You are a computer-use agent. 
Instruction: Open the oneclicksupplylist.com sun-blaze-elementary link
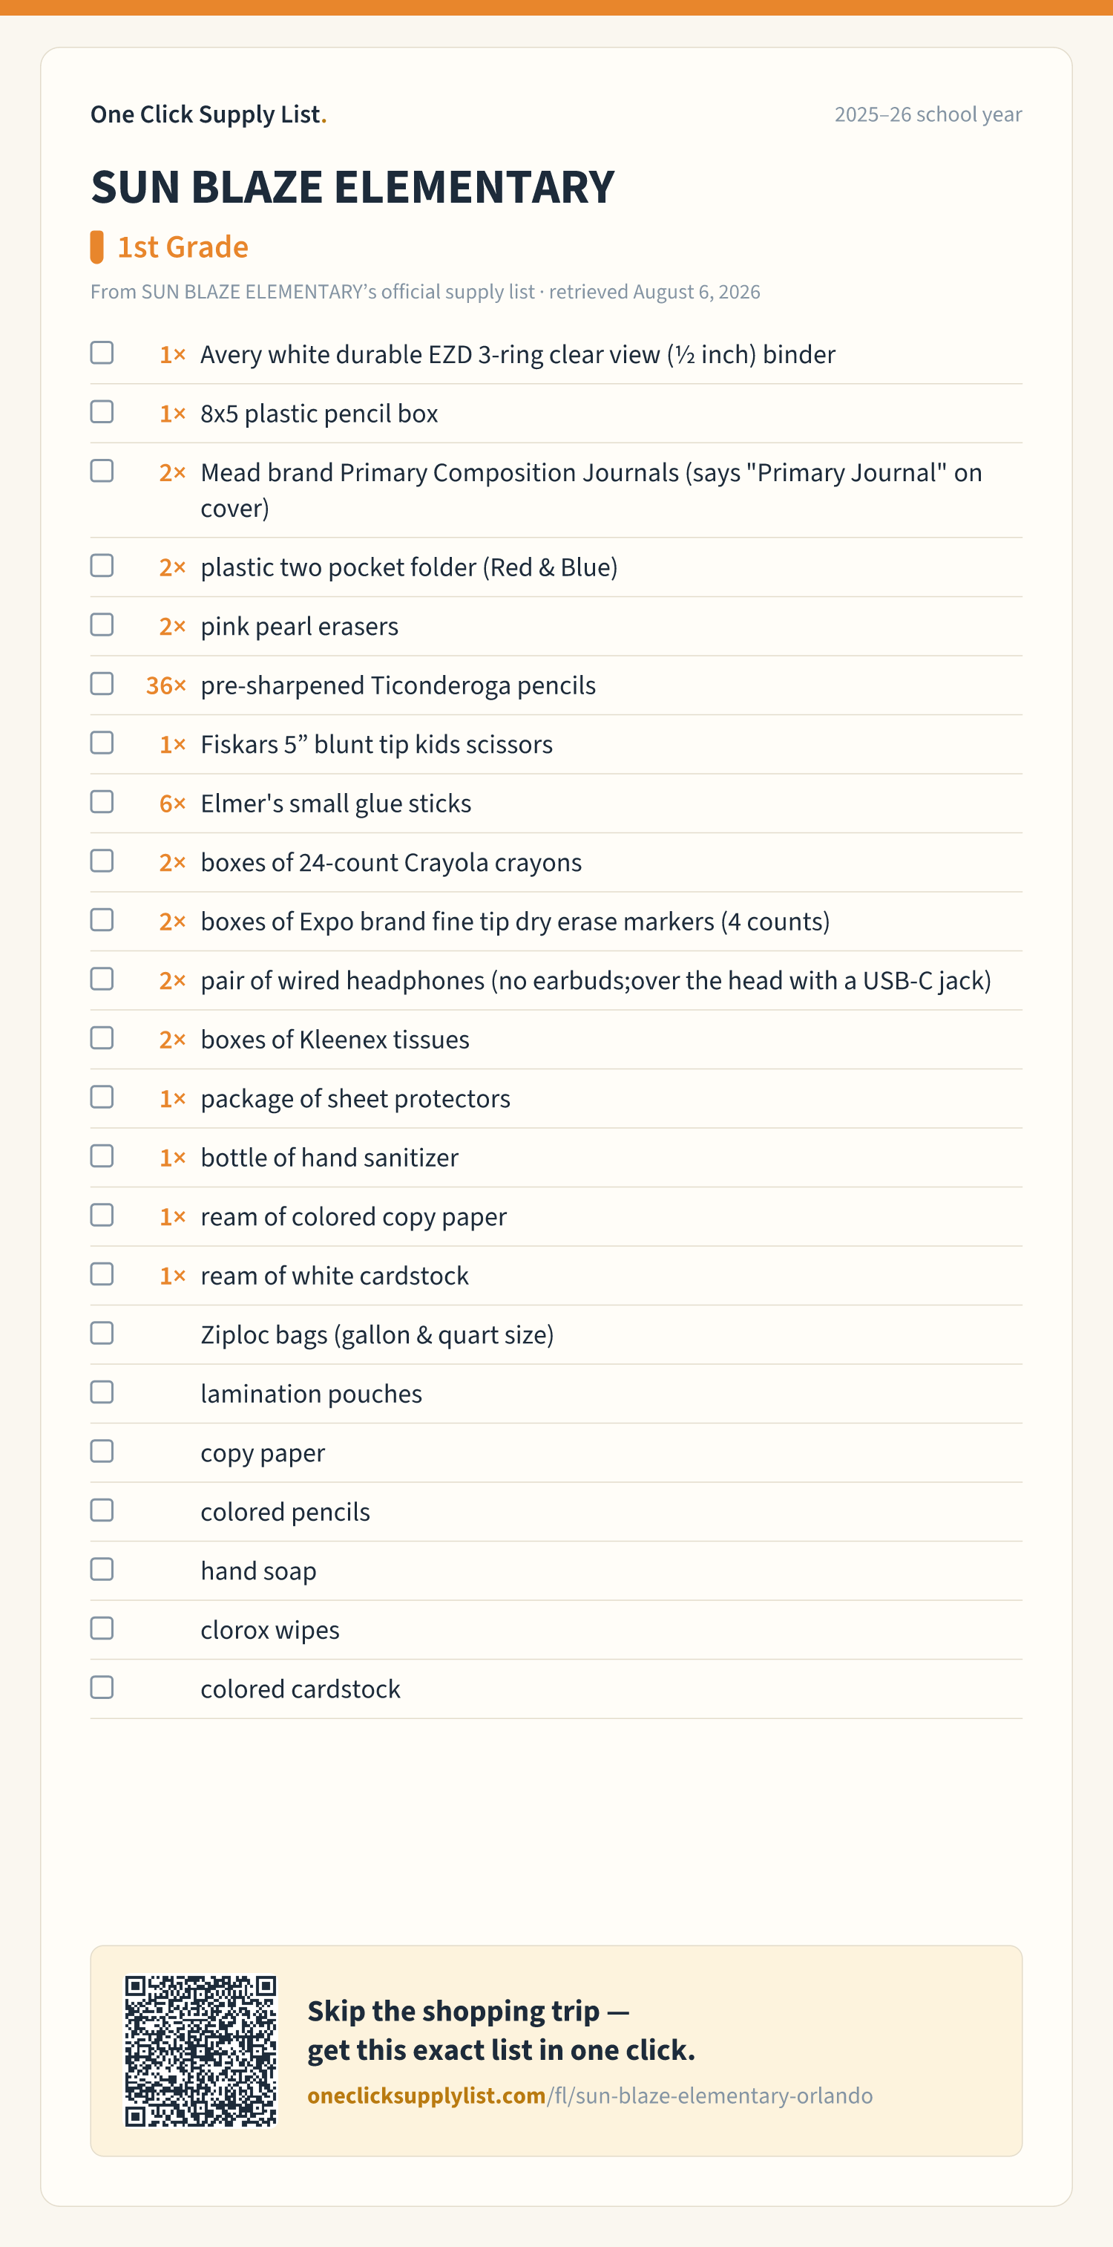(590, 2096)
